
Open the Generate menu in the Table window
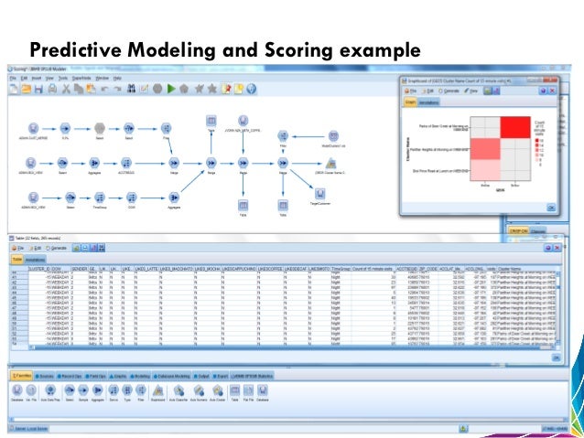56,248
